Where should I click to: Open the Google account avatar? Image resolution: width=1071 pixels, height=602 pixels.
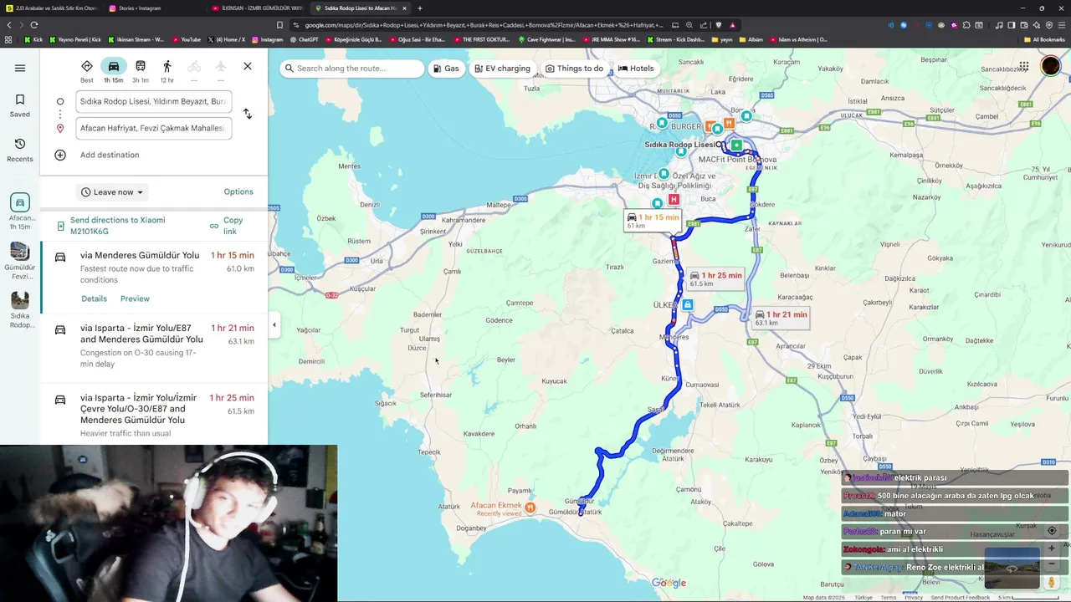coord(1051,67)
